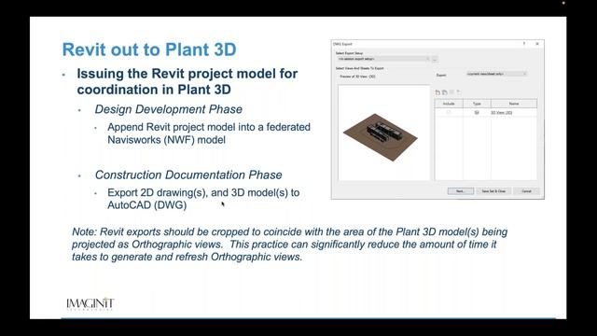Screen dimensions: 597x336
Task: Click the third grayed icon above the table
Action: pyautogui.click(x=451, y=92)
